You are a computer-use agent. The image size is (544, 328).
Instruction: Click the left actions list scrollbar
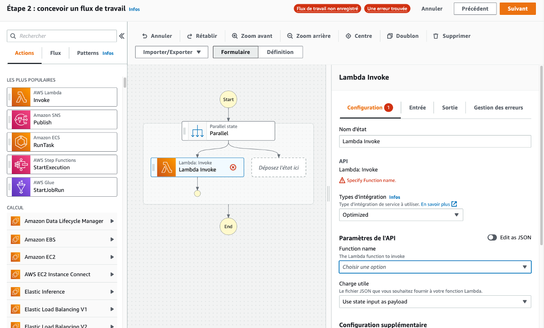click(125, 82)
